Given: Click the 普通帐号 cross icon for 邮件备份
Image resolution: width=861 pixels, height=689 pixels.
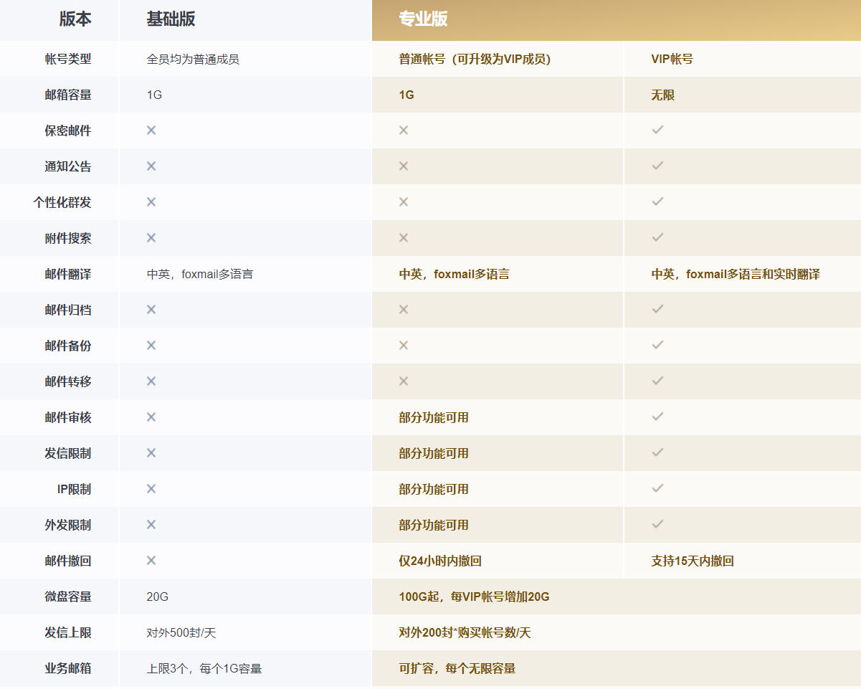Looking at the screenshot, I should (x=404, y=346).
